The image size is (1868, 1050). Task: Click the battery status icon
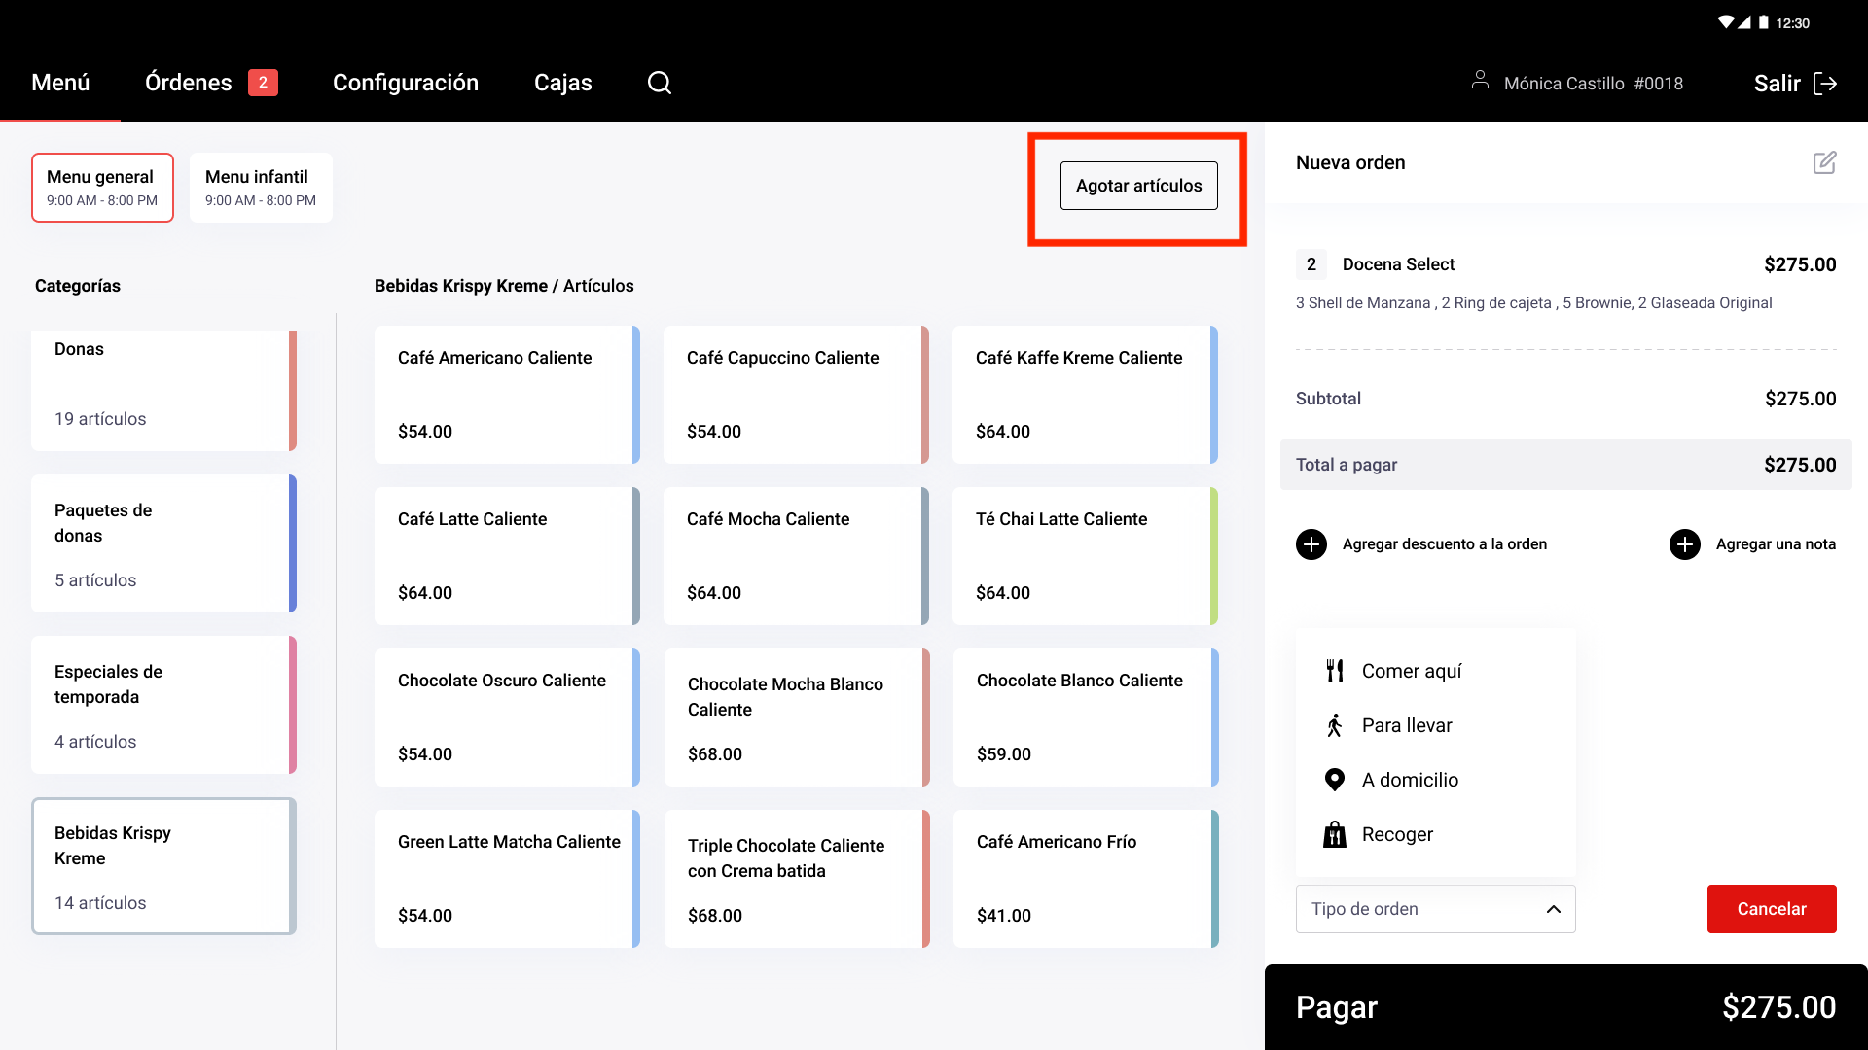click(x=1764, y=22)
